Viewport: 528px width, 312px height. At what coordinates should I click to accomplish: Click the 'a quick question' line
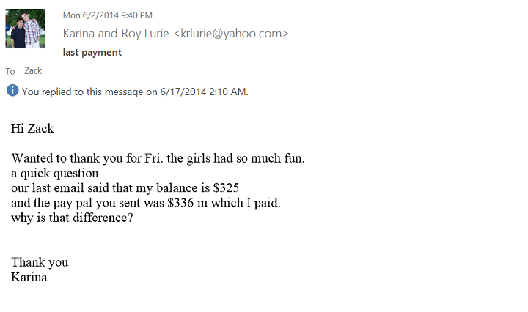pyautogui.click(x=55, y=174)
